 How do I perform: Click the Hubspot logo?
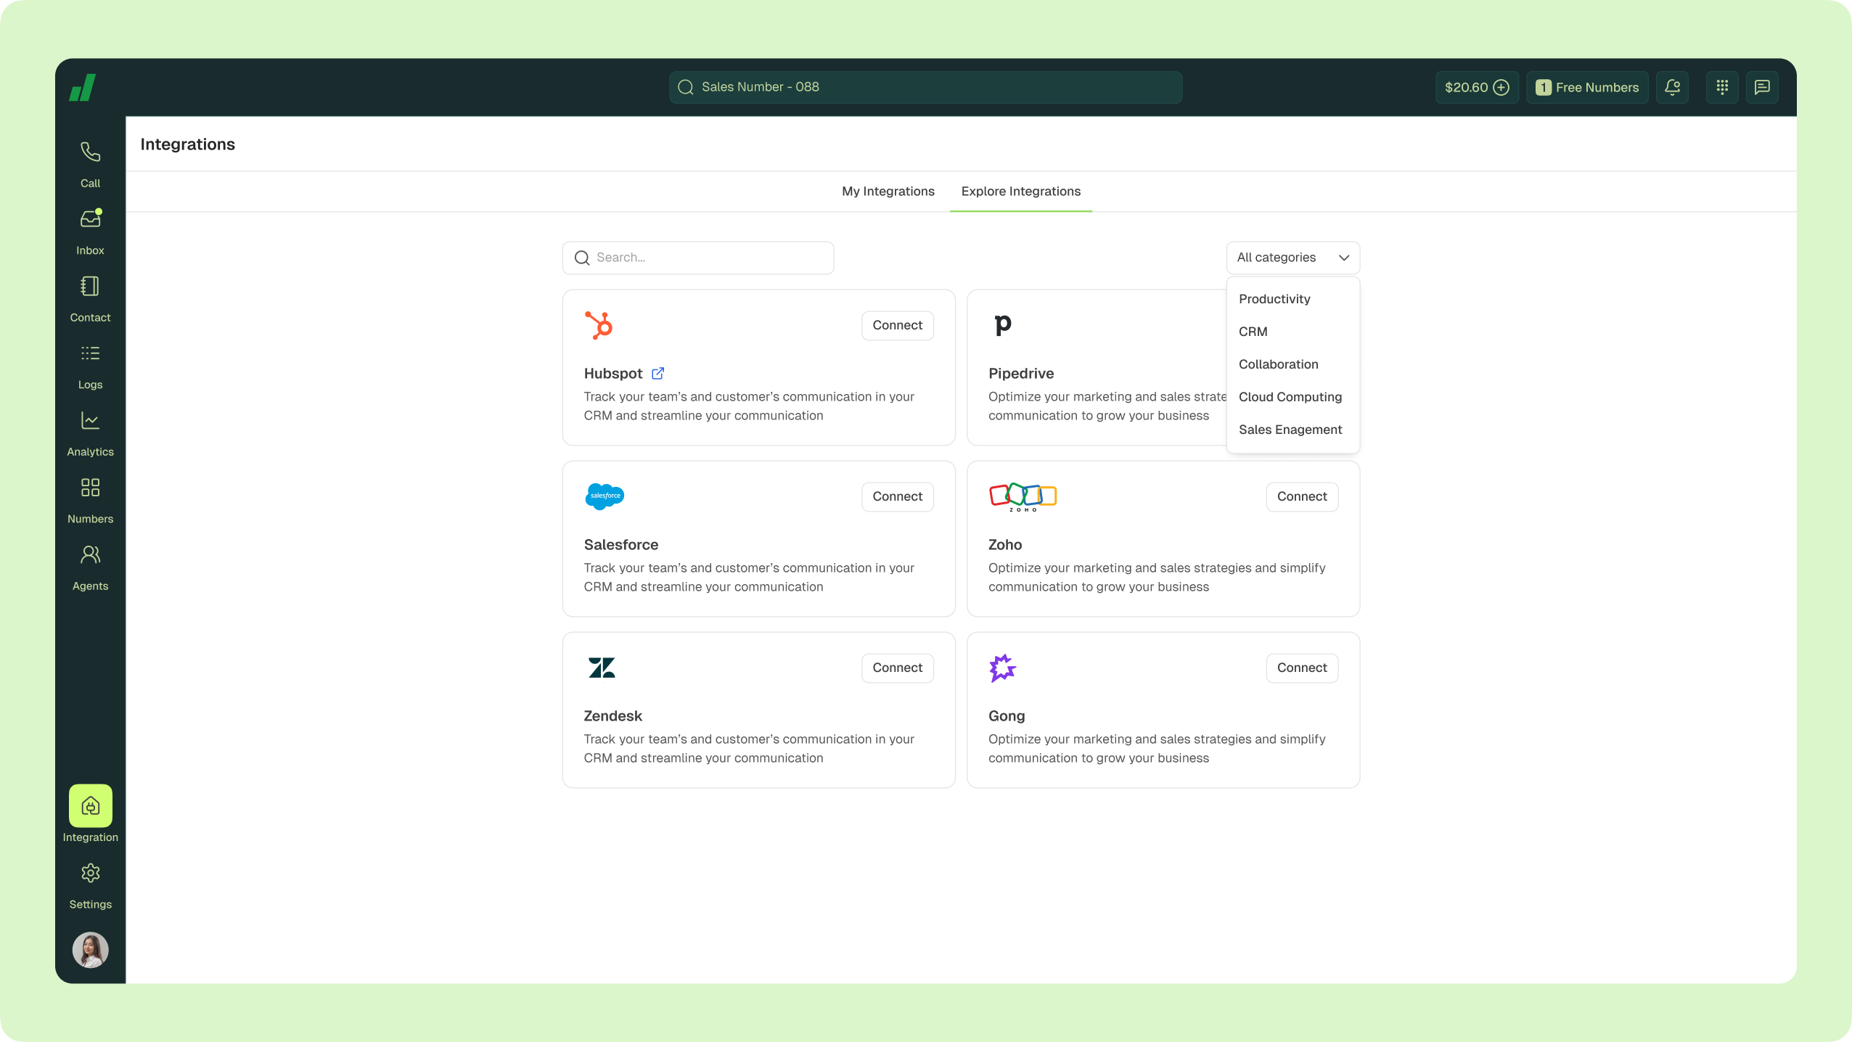point(599,325)
